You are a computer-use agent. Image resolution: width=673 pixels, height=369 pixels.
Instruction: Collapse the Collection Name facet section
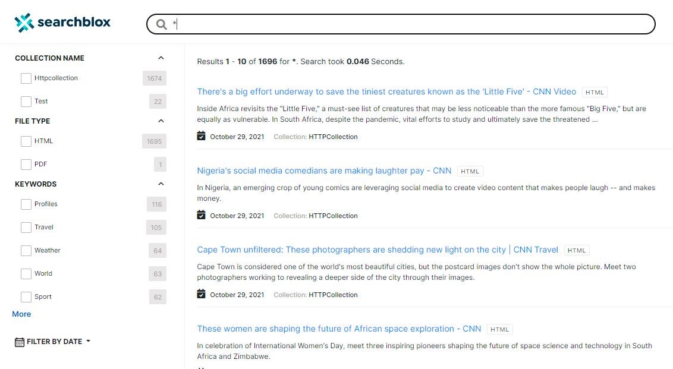pyautogui.click(x=161, y=58)
